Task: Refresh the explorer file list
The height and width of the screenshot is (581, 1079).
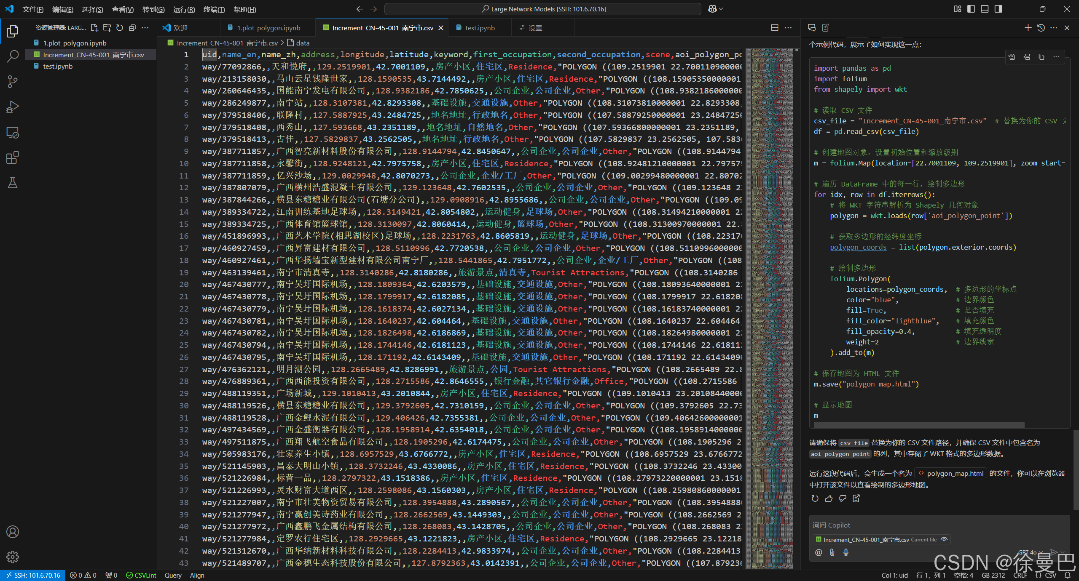Action: click(x=120, y=28)
